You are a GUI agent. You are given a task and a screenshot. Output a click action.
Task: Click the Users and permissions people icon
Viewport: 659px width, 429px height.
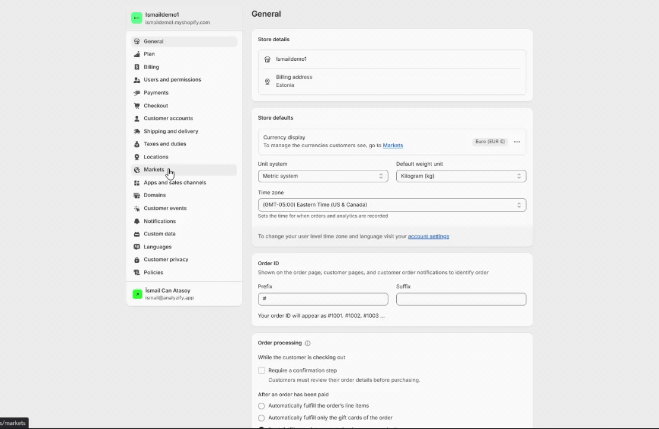coord(136,80)
